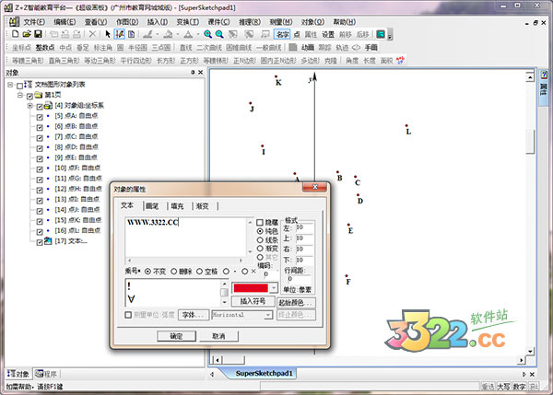The height and width of the screenshot is (395, 553).
Task: Click the red color swatch
Action: [x=251, y=288]
